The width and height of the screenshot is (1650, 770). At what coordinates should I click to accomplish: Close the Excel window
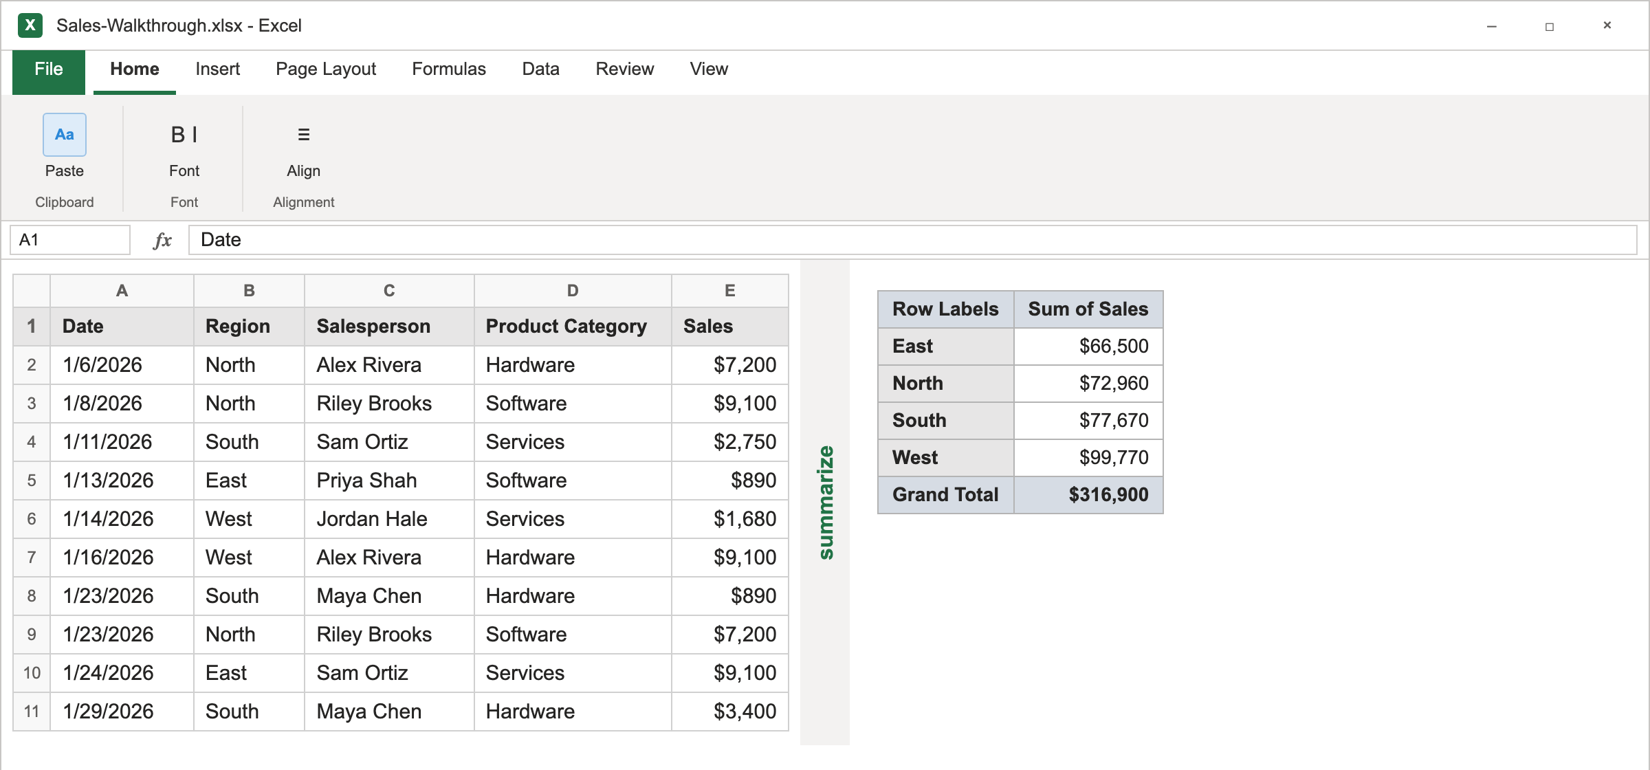[1607, 26]
